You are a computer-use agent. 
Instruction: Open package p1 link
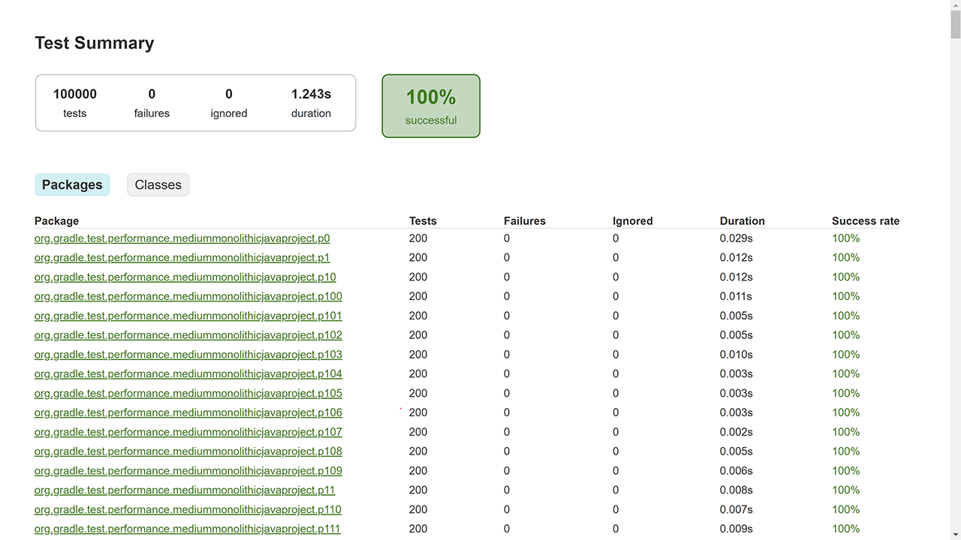pos(182,258)
